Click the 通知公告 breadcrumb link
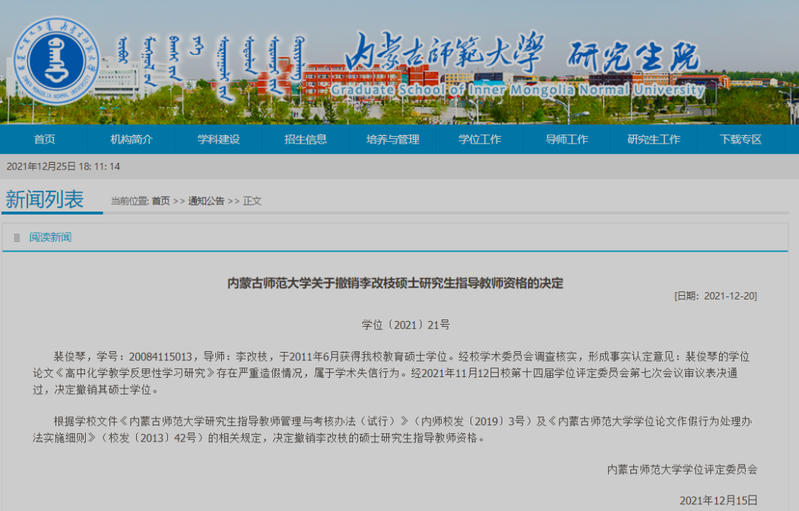Viewport: 799px width, 511px height. pyautogui.click(x=206, y=200)
